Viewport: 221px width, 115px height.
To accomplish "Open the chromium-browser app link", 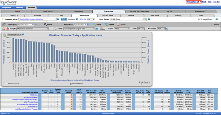I will tap(31, 97).
